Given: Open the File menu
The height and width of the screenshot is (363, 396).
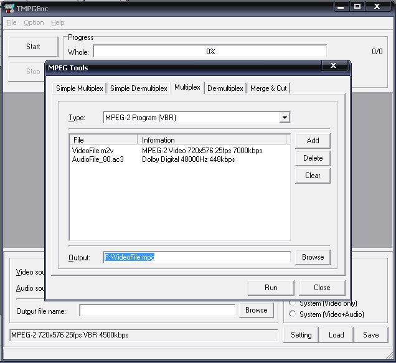Looking at the screenshot, I should [x=11, y=22].
